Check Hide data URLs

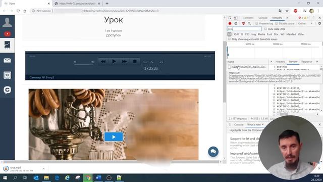pyautogui.click(x=265, y=29)
